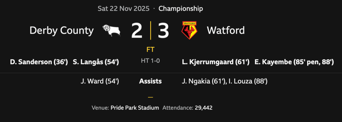Click the Watford club badge
This screenshot has width=342, height=122.
(189, 30)
